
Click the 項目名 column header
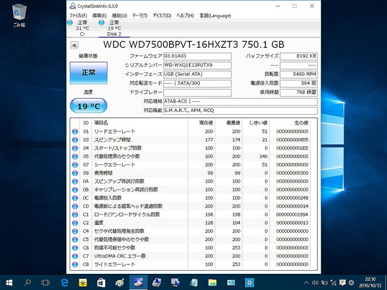point(101,123)
